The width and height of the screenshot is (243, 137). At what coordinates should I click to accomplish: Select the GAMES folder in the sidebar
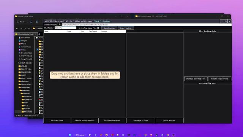pos(22,75)
